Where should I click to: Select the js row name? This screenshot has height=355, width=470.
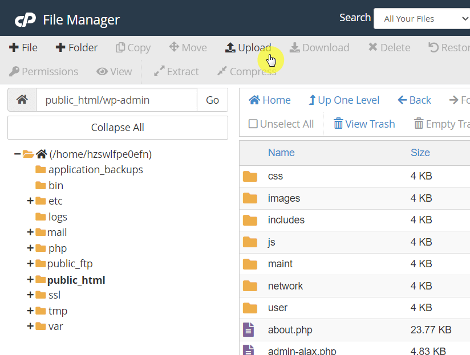tap(272, 242)
